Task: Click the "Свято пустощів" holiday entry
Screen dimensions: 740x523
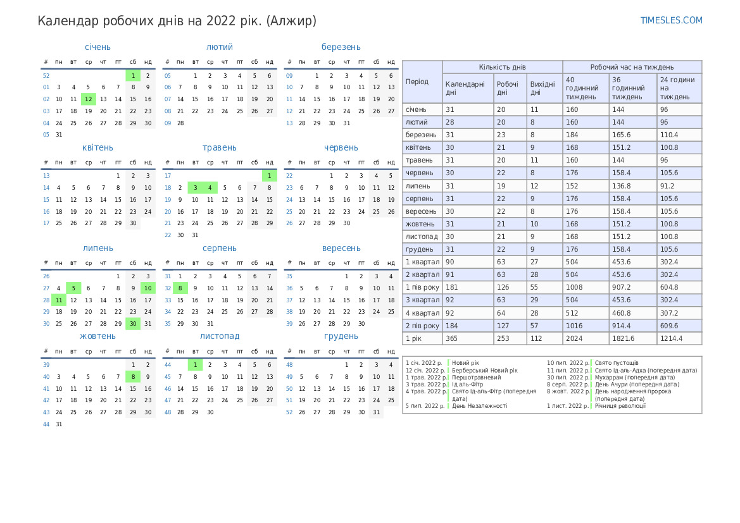Action: [617, 362]
